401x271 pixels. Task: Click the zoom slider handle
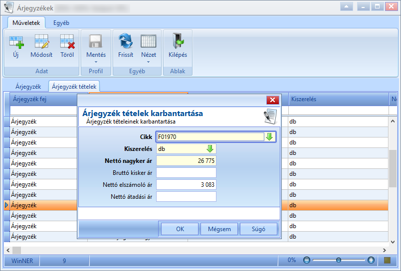click(339, 260)
